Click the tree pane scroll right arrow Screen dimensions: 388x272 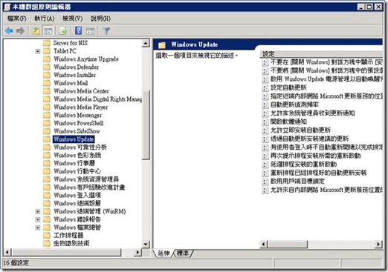pyautogui.click(x=138, y=252)
